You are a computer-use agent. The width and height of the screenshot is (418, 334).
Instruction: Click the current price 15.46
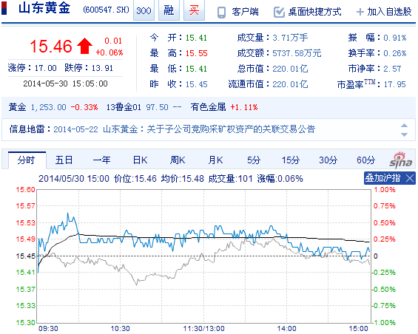point(51,46)
